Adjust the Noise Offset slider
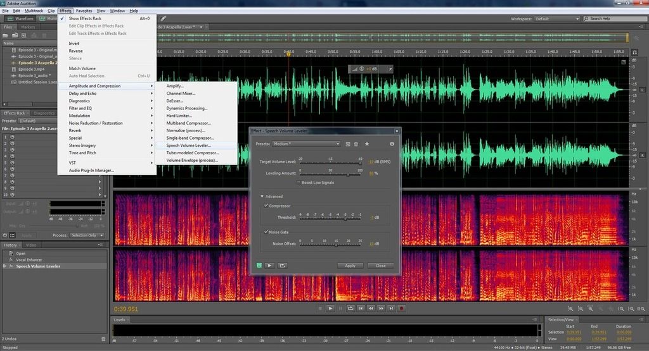This screenshot has height=351, width=649. coord(330,245)
